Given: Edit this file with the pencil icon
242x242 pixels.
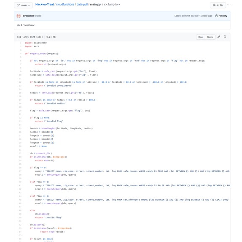Looking at the screenshot, I should point(219,37).
